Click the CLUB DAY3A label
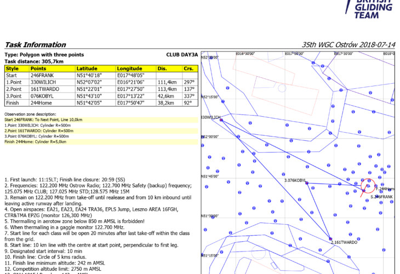The height and width of the screenshot is (274, 400). point(181,55)
